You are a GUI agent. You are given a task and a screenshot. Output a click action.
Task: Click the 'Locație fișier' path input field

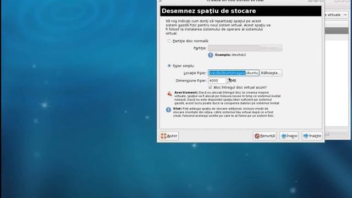click(233, 73)
